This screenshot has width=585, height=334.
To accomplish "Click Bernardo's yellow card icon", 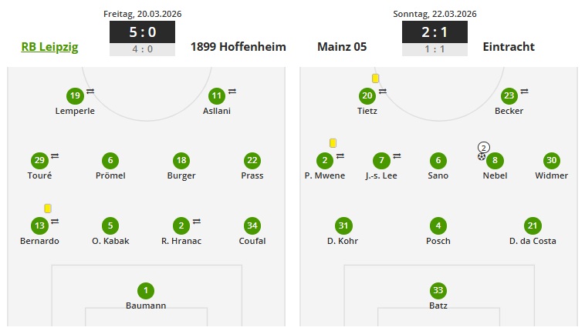I will point(48,208).
